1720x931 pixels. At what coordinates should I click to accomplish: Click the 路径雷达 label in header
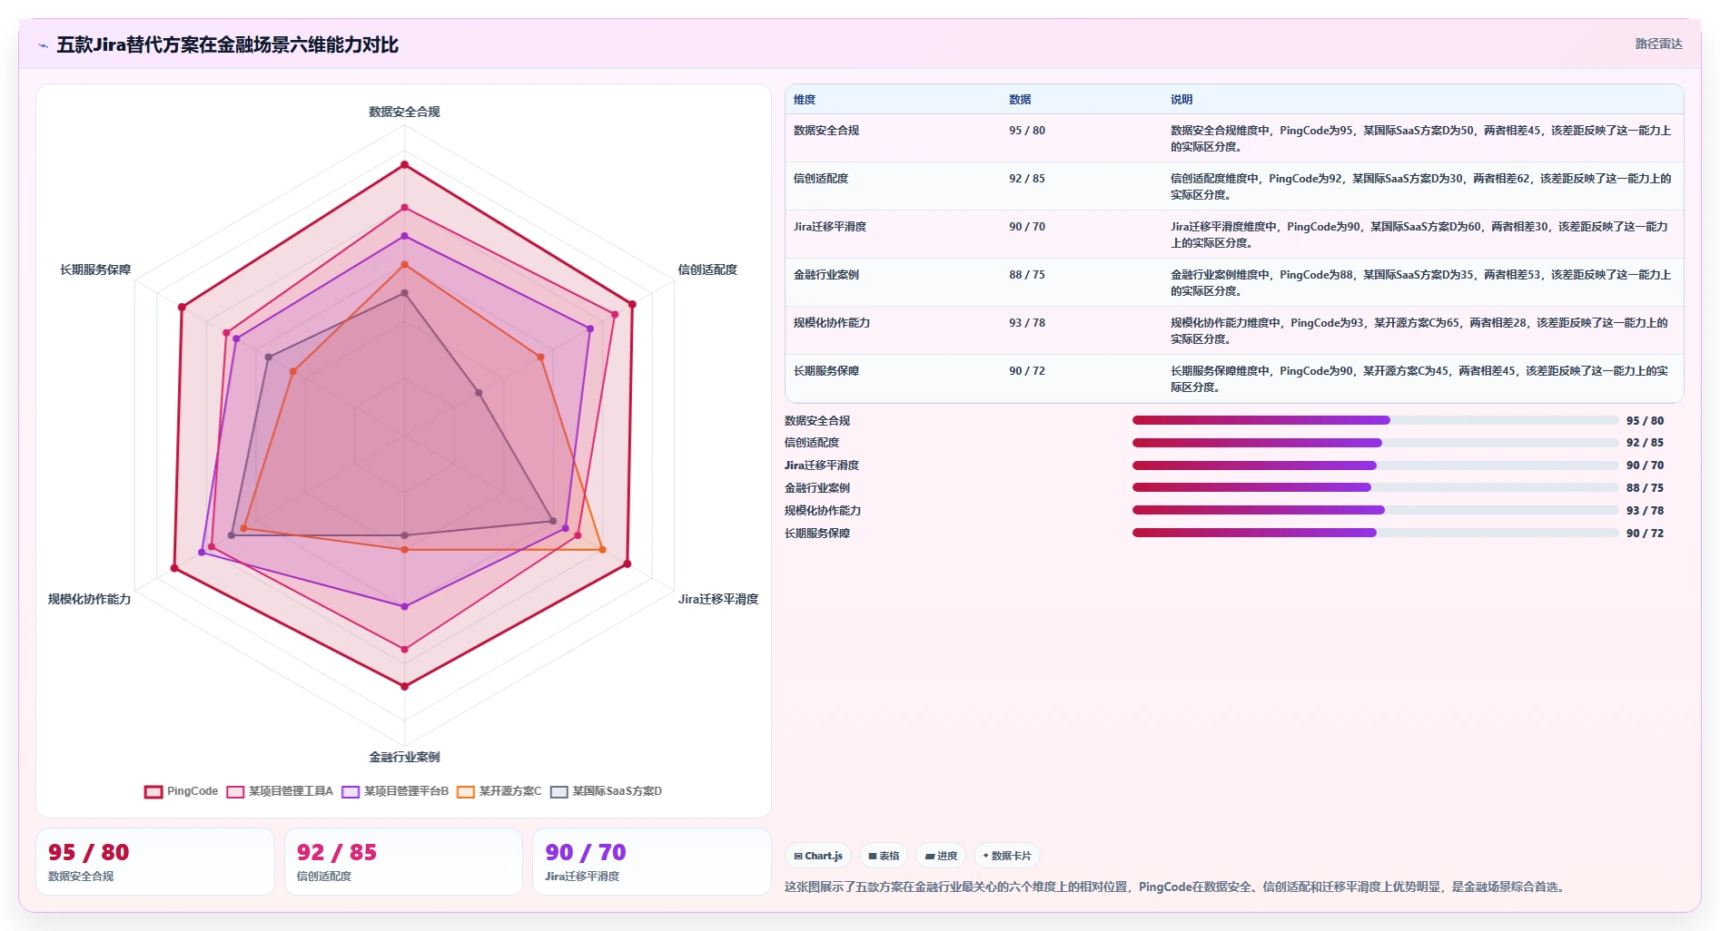(1658, 44)
